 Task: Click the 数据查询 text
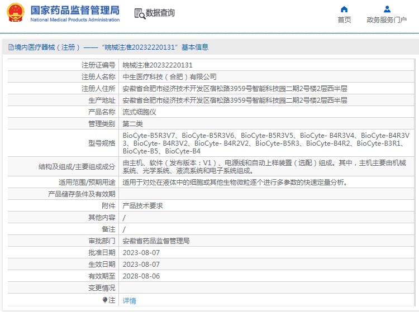(160, 12)
